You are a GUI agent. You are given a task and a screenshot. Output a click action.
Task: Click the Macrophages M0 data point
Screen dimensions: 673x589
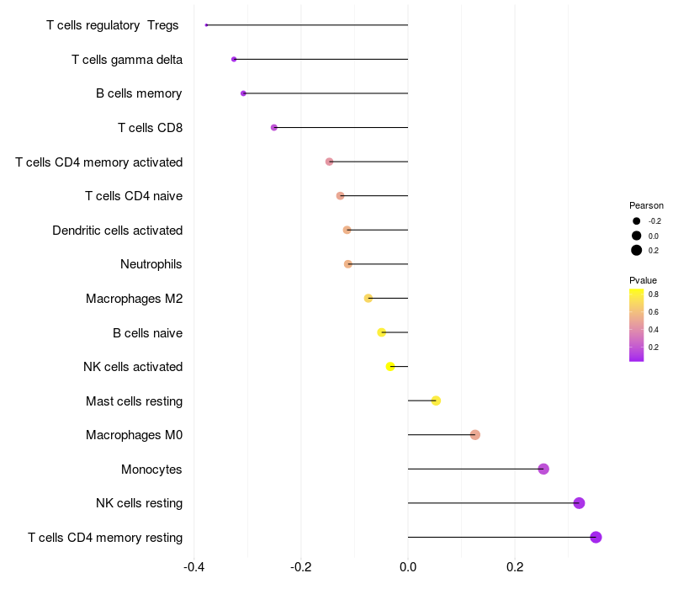pyautogui.click(x=475, y=435)
